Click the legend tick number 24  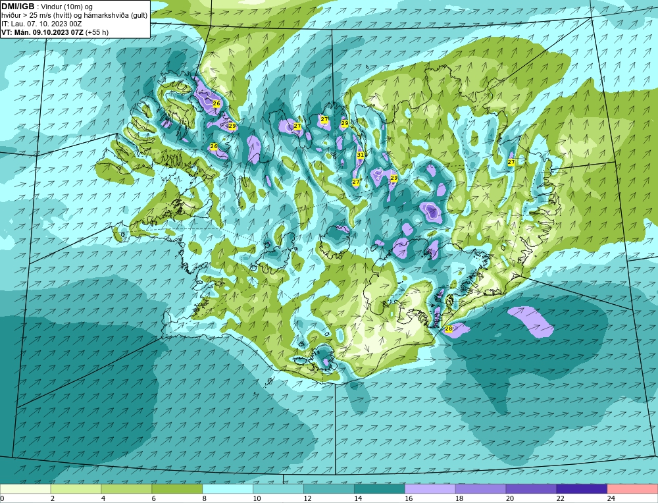pos(611,498)
